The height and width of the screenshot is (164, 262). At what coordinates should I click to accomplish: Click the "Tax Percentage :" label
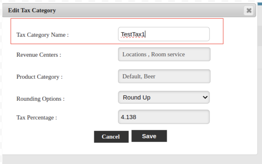[x=37, y=118]
